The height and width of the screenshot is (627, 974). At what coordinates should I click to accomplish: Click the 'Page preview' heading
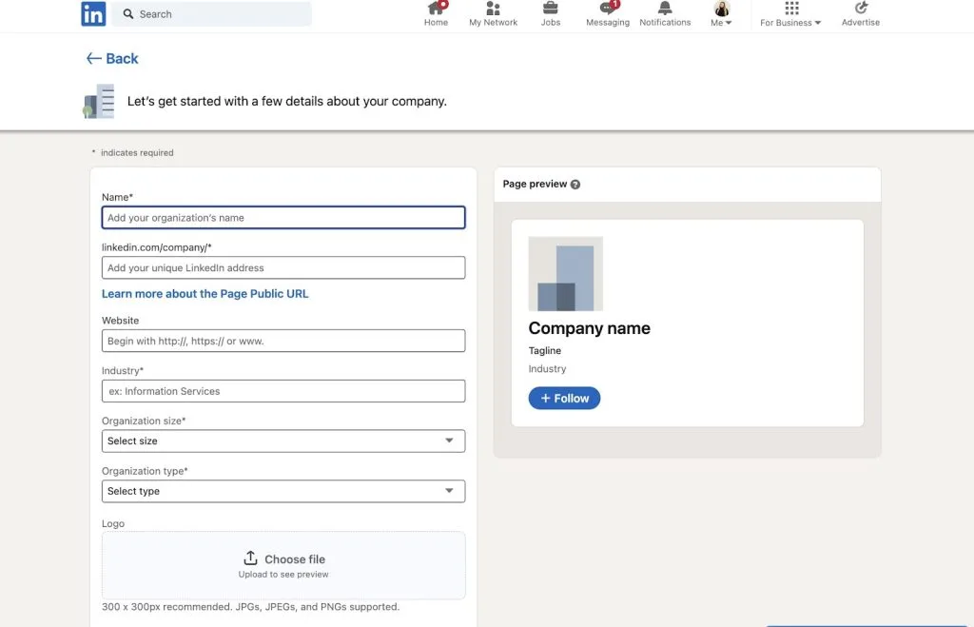(535, 184)
